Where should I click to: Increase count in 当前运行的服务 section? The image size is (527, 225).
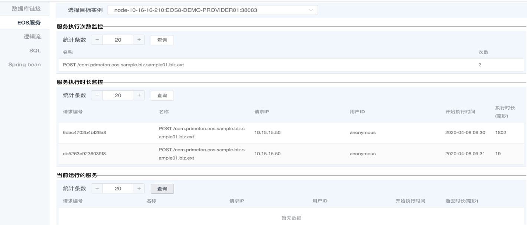(139, 189)
